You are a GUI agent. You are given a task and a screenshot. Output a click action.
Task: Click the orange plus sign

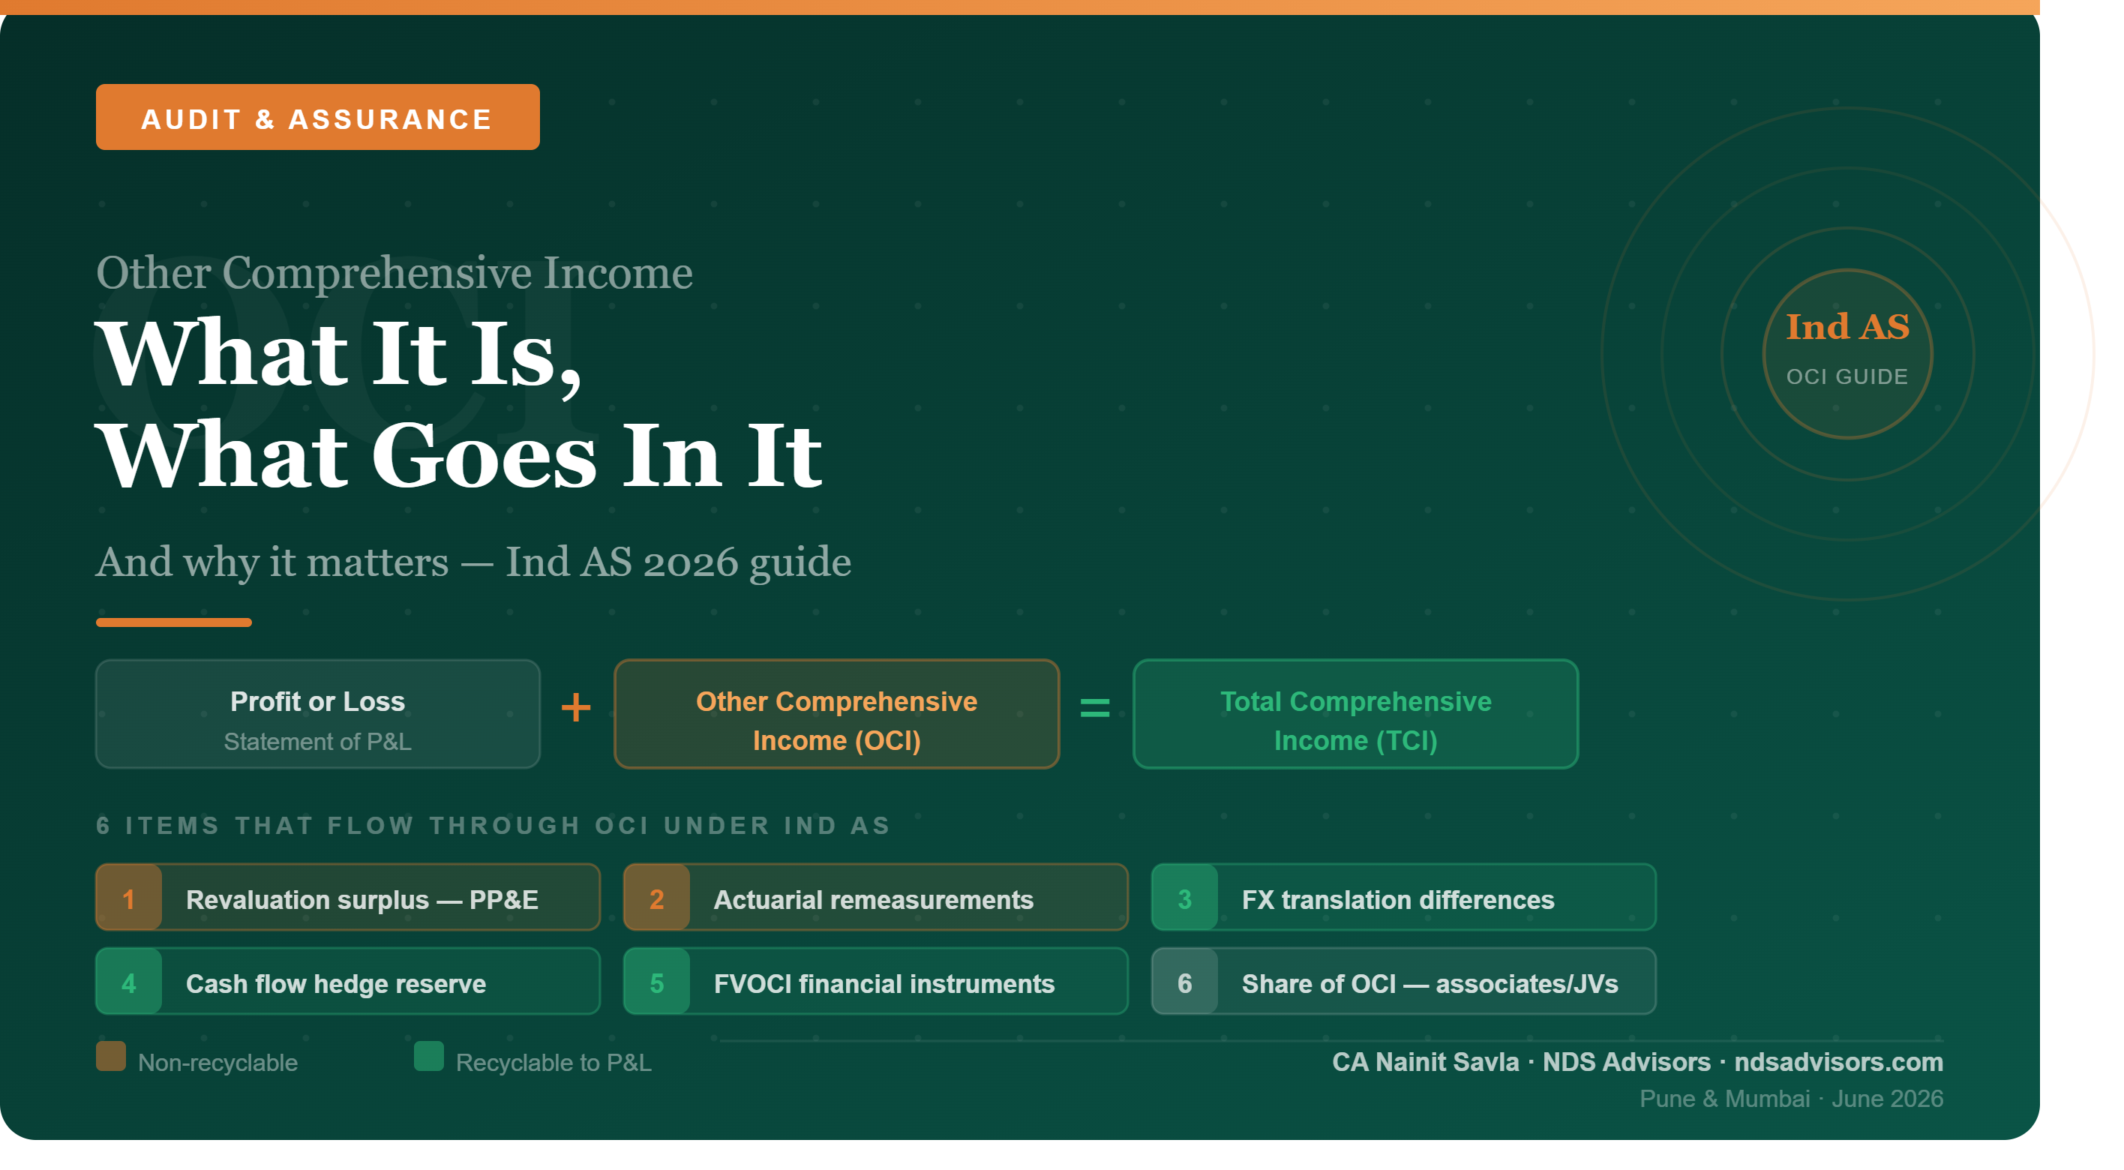575,707
